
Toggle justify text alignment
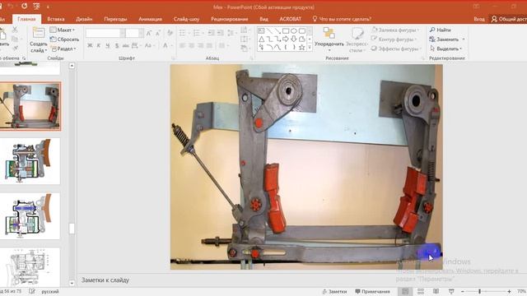[209, 45]
